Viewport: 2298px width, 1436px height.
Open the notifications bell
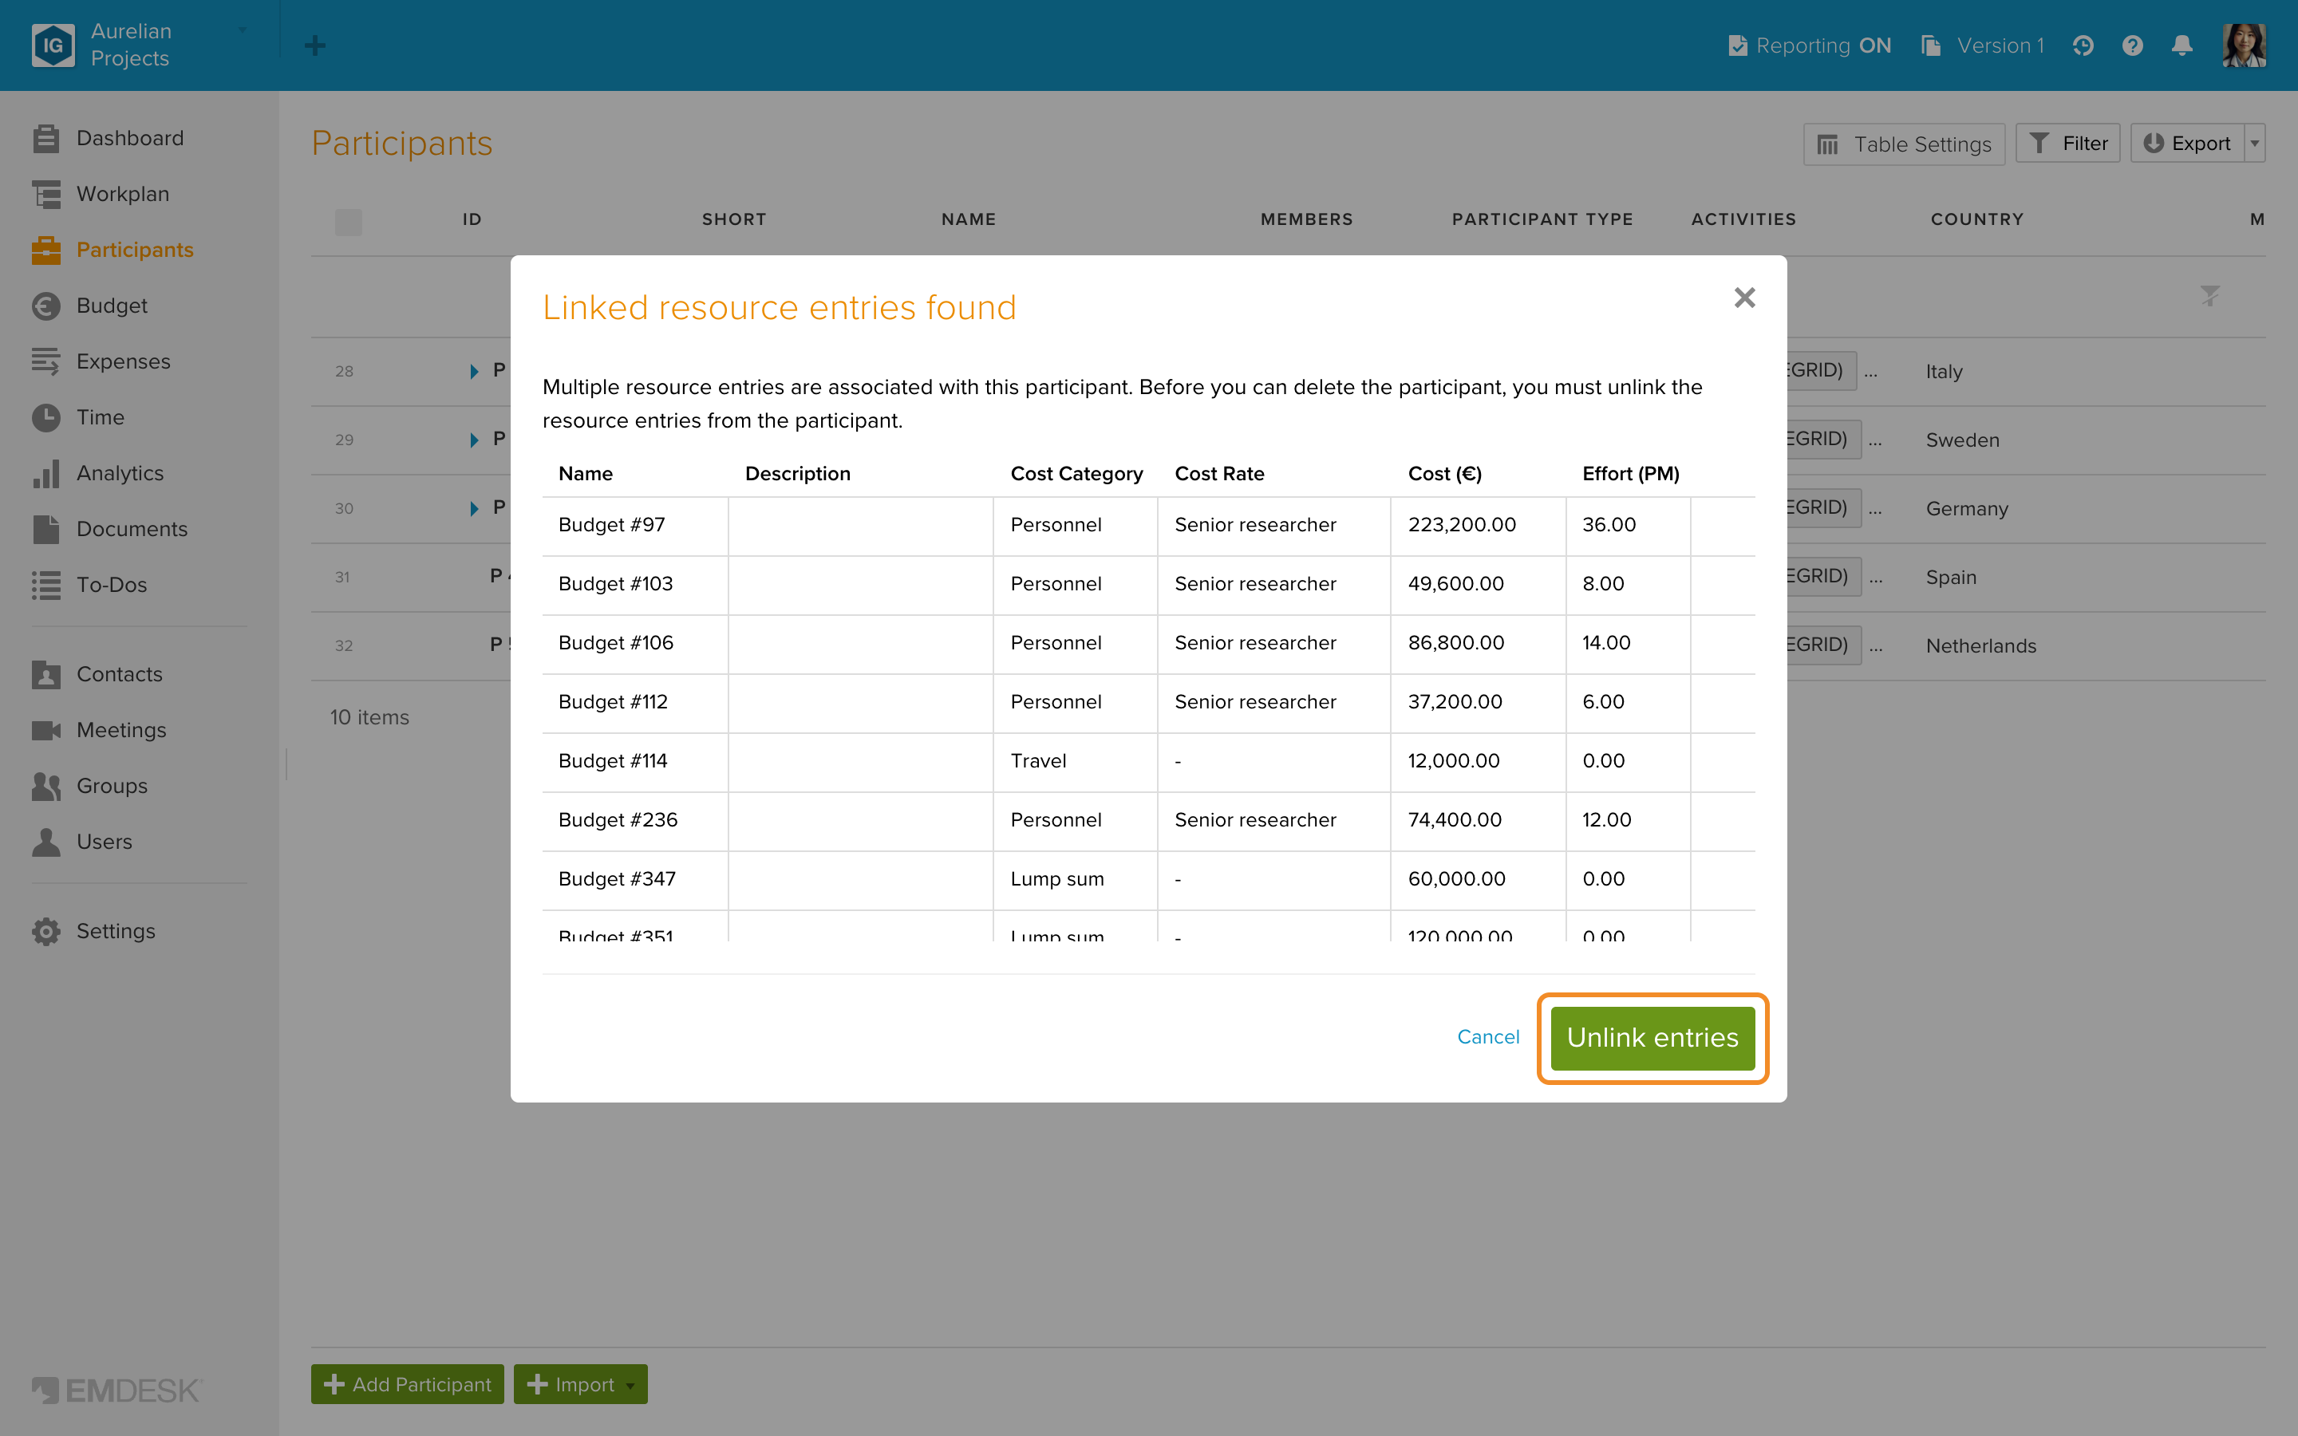[2182, 45]
